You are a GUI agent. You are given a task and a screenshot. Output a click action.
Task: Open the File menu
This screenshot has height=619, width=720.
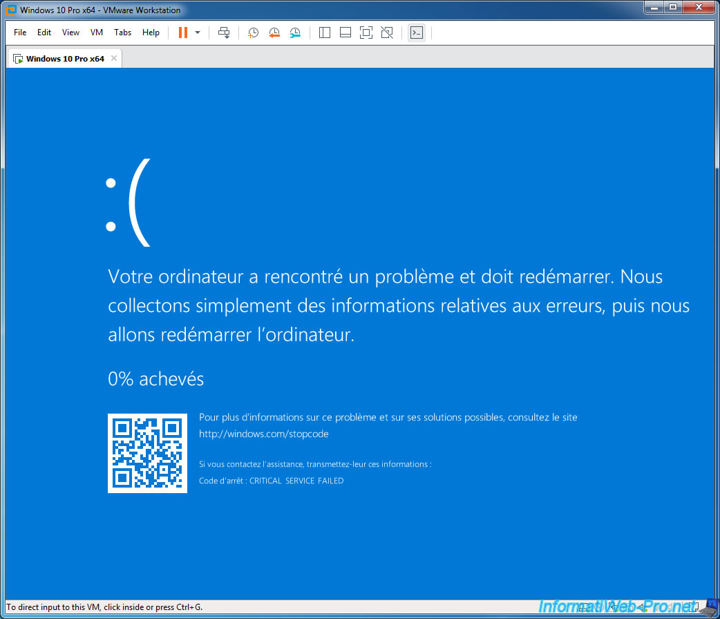point(20,33)
